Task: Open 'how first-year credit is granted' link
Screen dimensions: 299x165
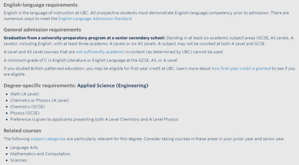Action: [x=241, y=68]
